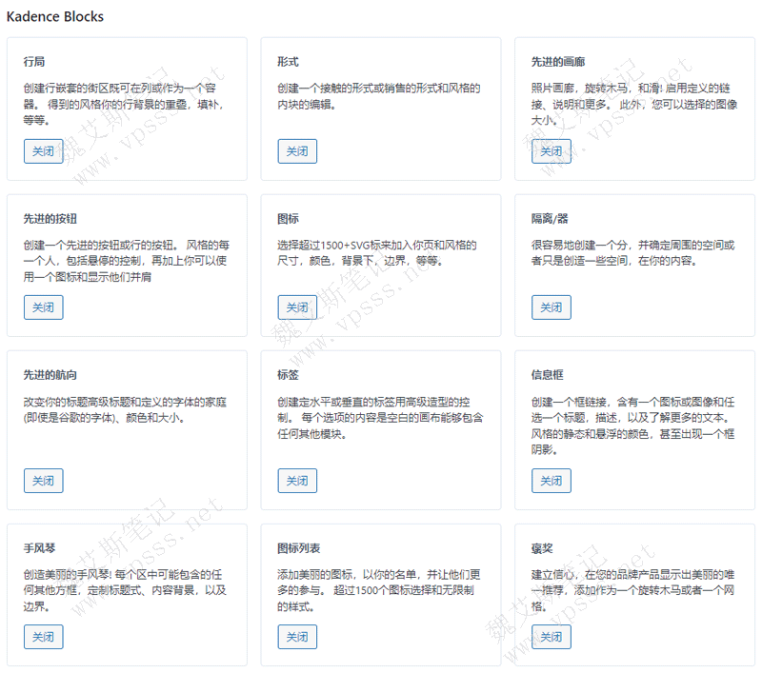762x673 pixels.
Task: Click description starting 创造美丽的手风琴
Action: tap(125, 590)
